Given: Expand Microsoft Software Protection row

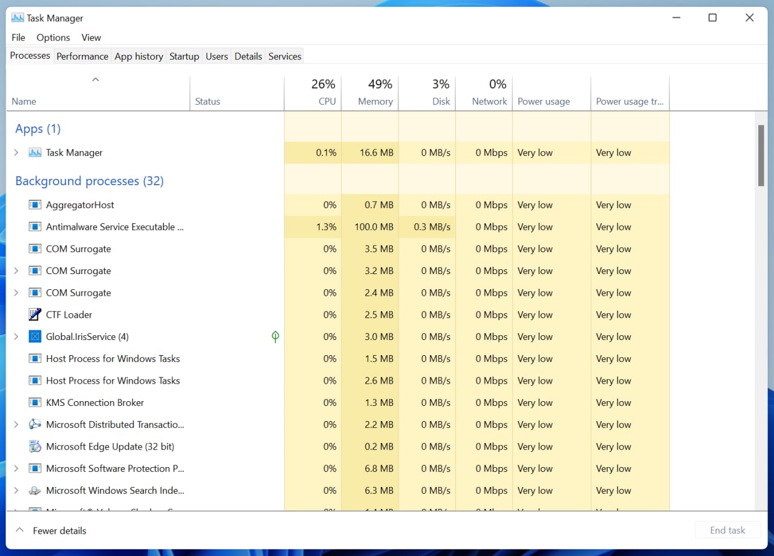Looking at the screenshot, I should (16, 468).
